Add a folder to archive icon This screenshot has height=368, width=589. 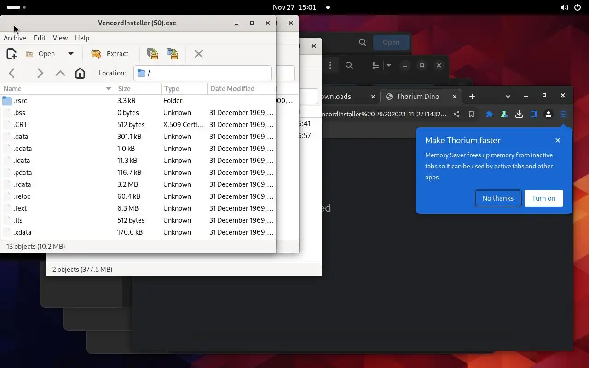pos(173,54)
